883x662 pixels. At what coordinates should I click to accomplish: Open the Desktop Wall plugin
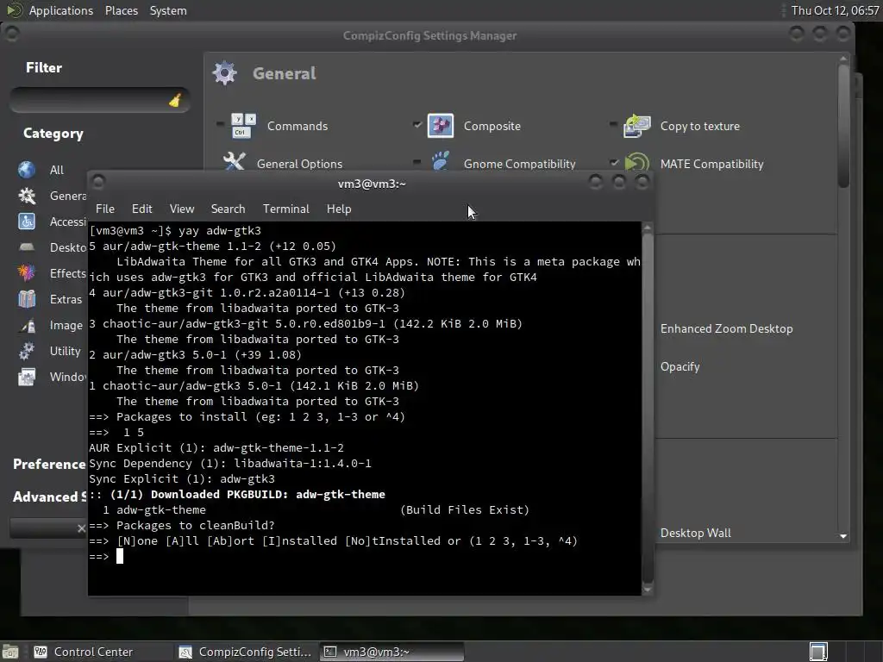tap(696, 533)
